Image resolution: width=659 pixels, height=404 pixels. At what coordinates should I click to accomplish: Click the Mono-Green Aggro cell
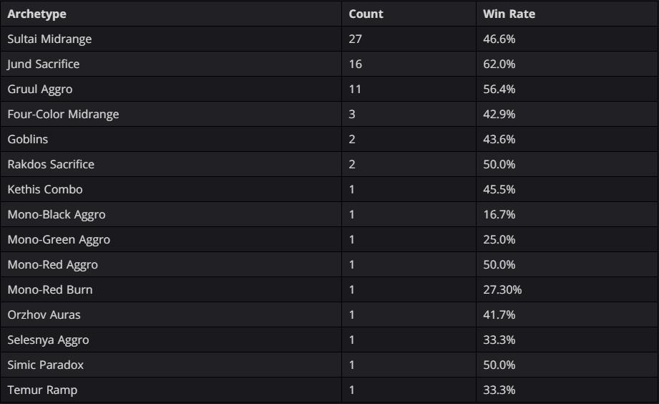(171, 239)
